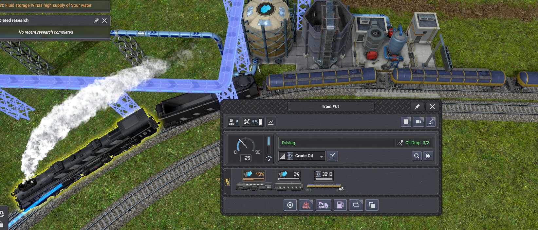This screenshot has width=538, height=230.
Task: Close the completed research panel
Action: click(104, 21)
